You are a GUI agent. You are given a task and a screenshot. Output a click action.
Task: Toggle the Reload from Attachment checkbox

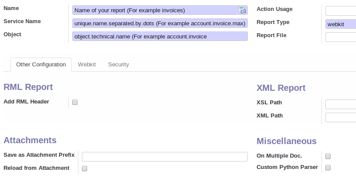85,169
